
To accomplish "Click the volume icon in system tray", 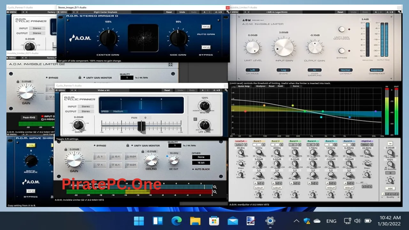I will coord(357,221).
